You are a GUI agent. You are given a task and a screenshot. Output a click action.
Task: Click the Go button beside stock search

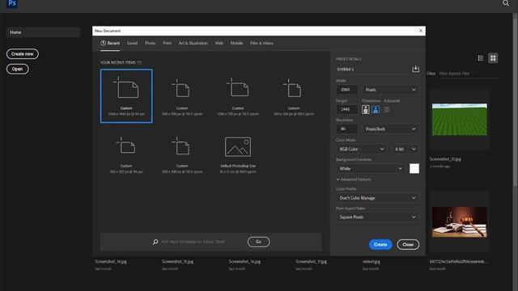tap(259, 242)
